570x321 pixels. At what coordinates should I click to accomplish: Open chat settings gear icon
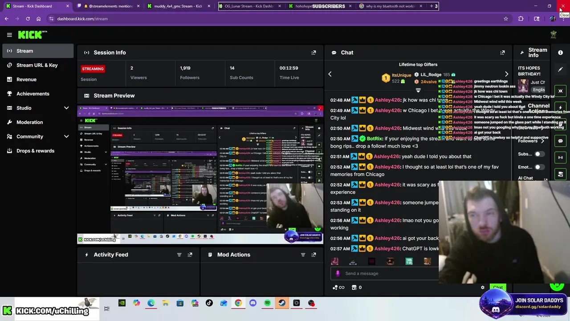(482, 288)
